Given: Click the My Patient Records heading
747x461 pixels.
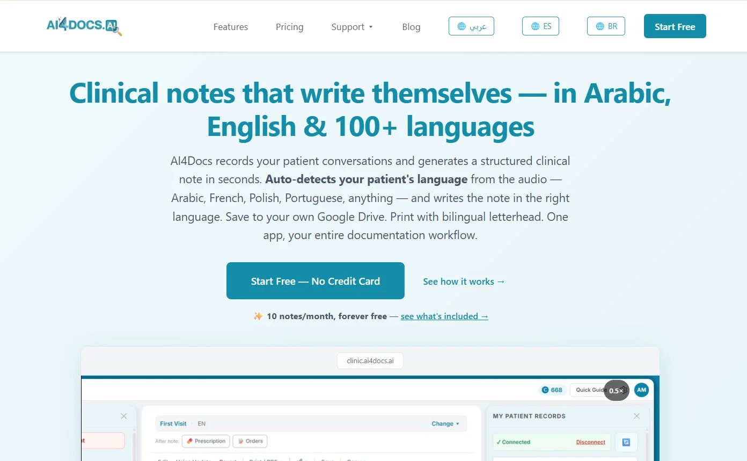Looking at the screenshot, I should coord(529,416).
